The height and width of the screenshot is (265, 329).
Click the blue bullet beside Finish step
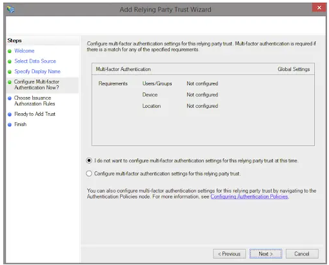pos(10,125)
